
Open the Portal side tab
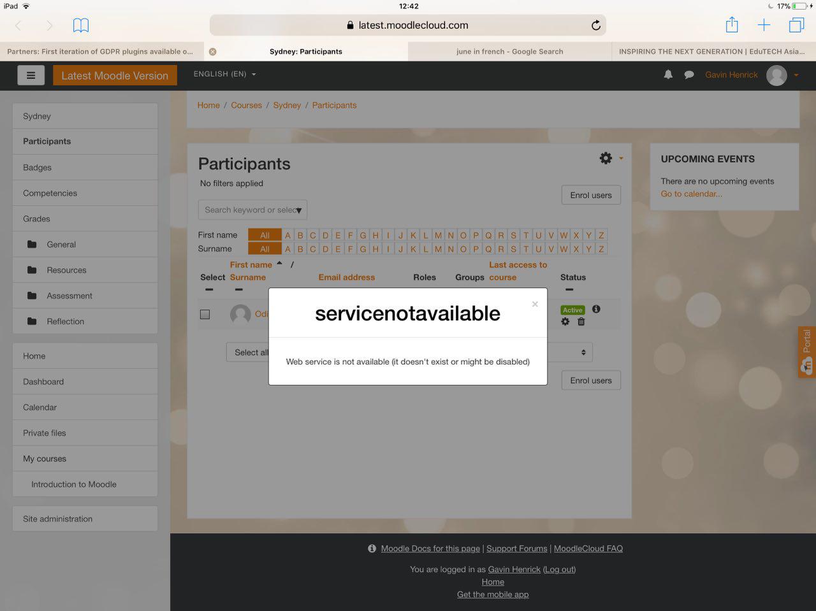806,352
